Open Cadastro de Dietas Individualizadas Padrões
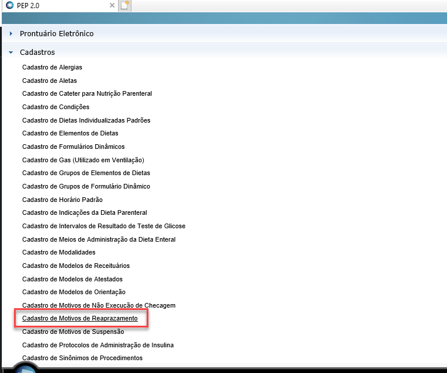The height and width of the screenshot is (373, 447). 86,120
